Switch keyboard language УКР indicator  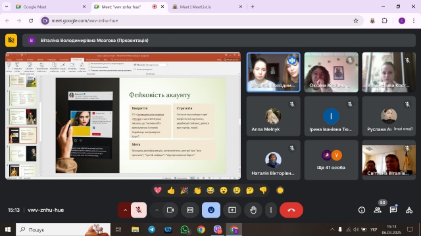(x=374, y=229)
